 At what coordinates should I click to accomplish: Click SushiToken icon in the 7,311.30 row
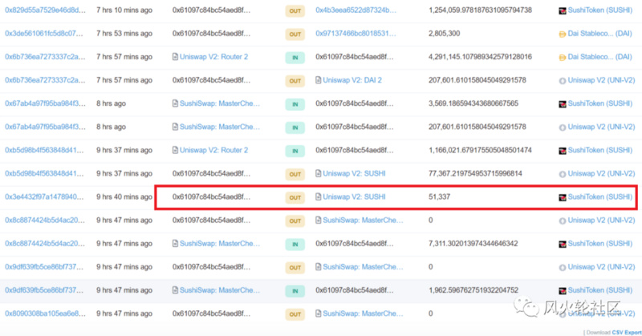[563, 244]
